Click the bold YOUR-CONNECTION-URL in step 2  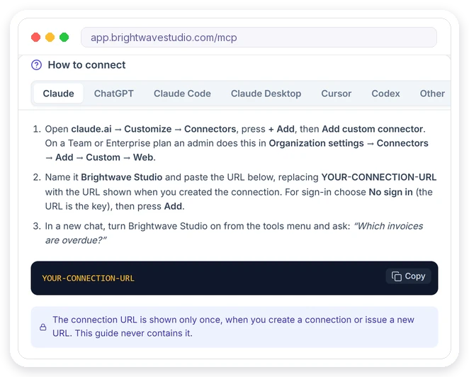pos(378,177)
